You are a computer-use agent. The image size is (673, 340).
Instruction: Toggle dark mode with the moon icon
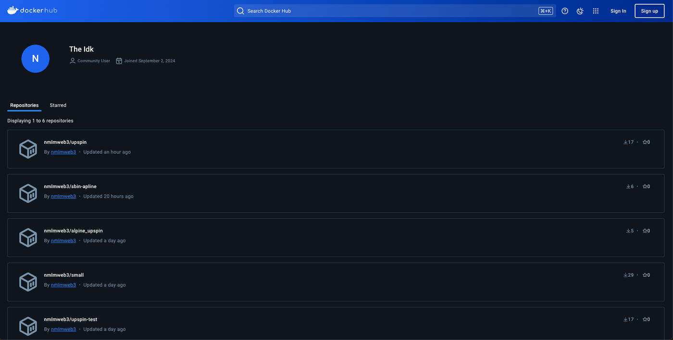click(x=580, y=11)
